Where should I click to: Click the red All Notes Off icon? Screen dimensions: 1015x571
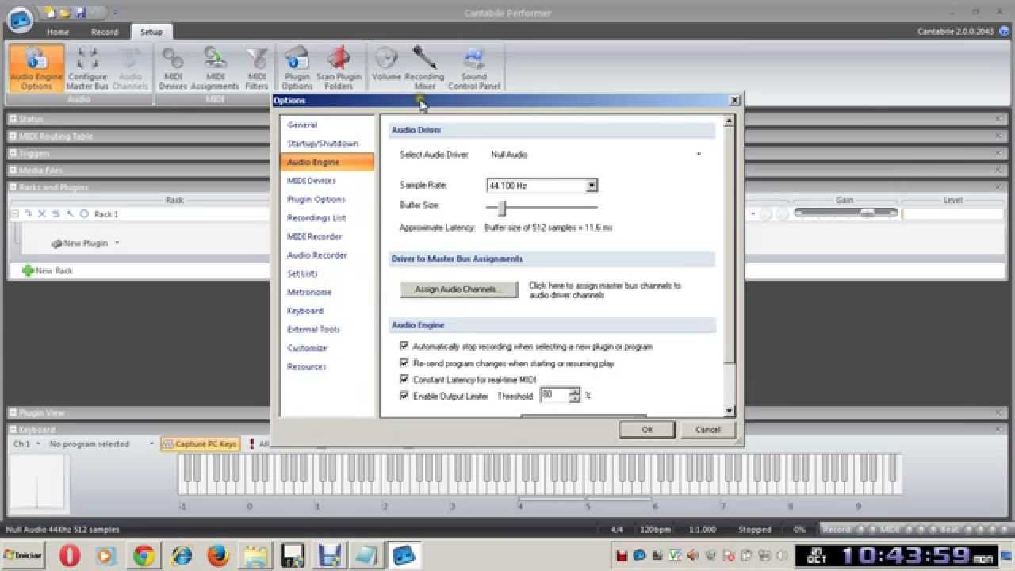pos(252,444)
